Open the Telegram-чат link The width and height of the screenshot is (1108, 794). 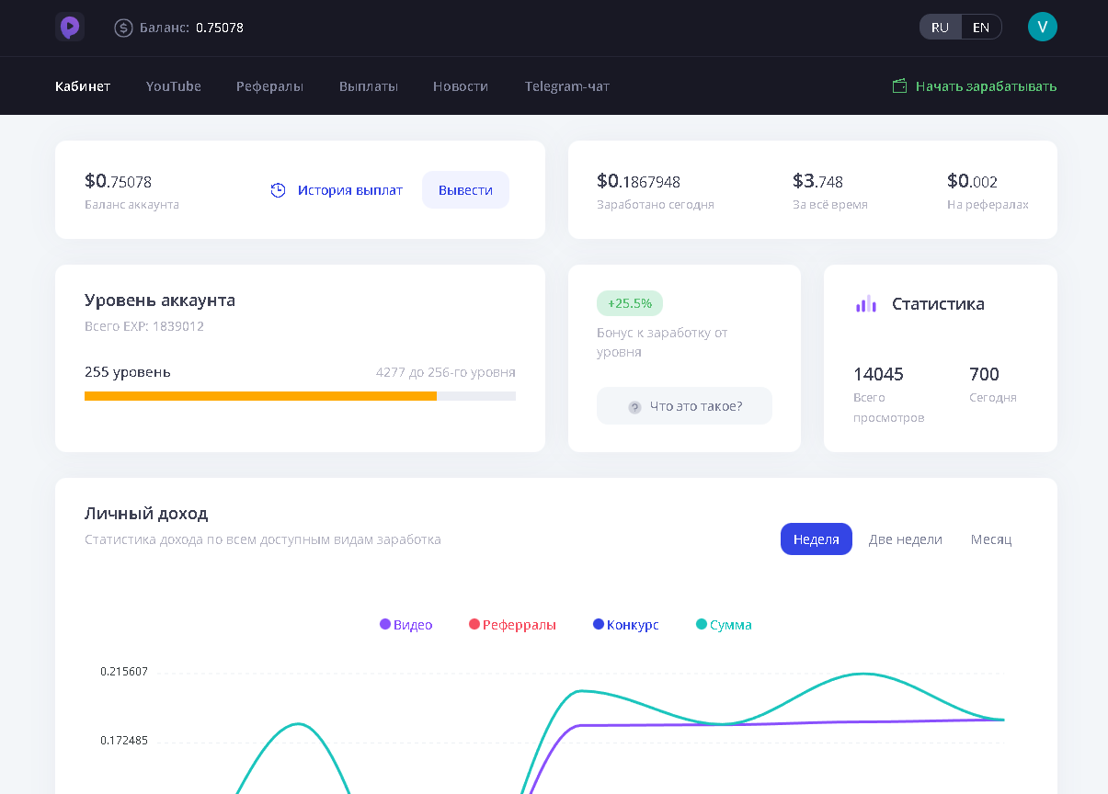567,86
